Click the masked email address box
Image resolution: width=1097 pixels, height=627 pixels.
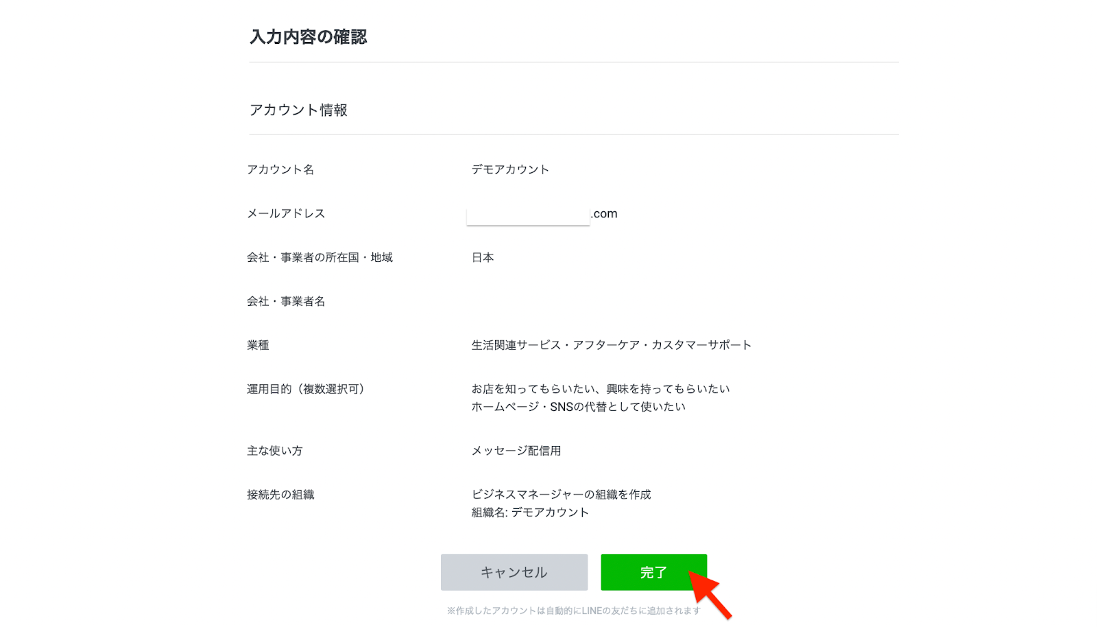(x=528, y=215)
